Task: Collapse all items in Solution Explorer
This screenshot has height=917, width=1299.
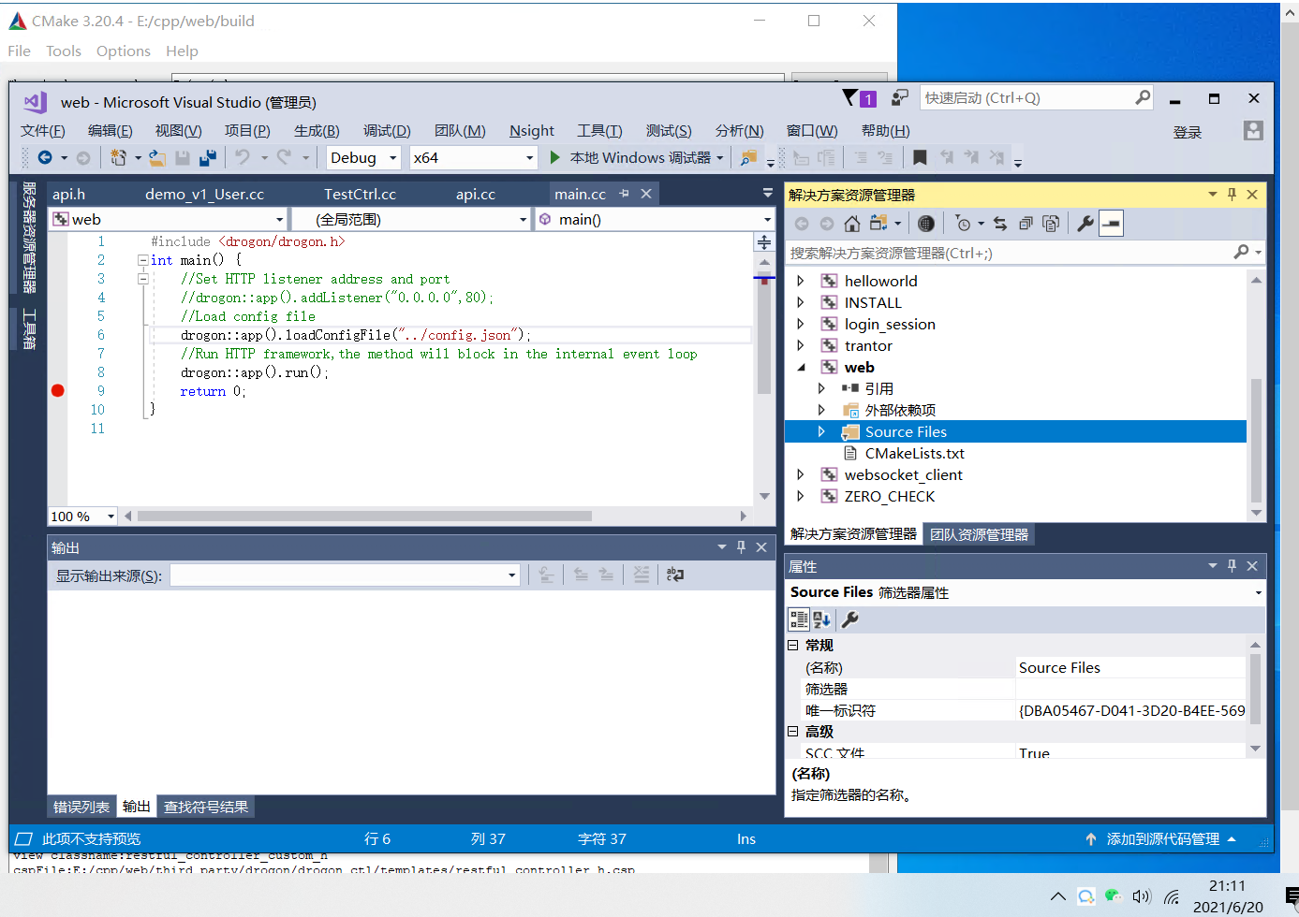Action: [x=1026, y=223]
